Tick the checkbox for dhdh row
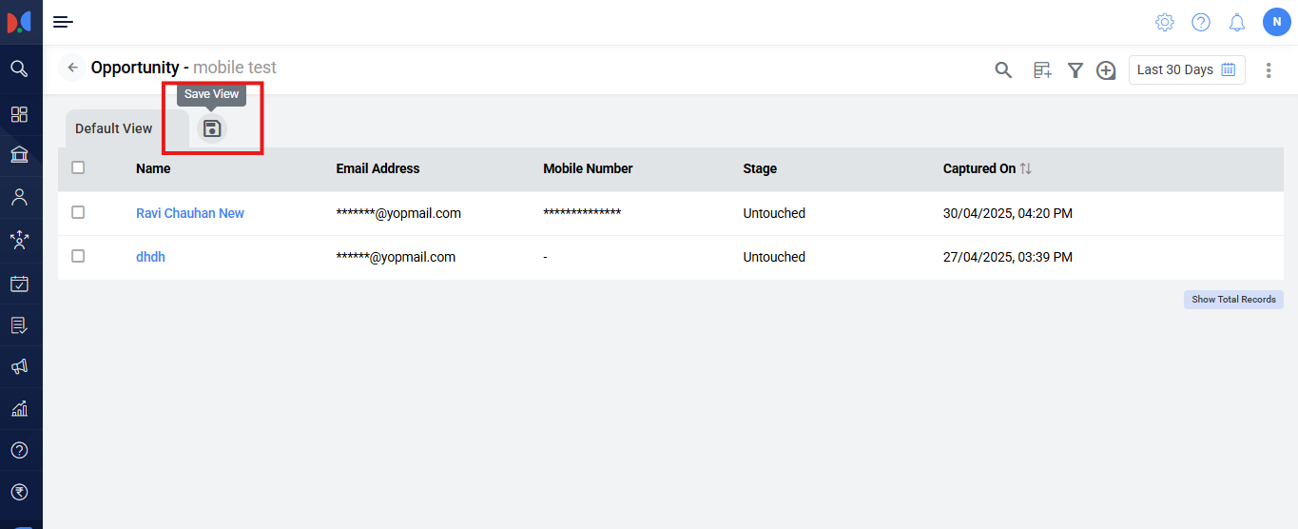The width and height of the screenshot is (1298, 529). (78, 256)
